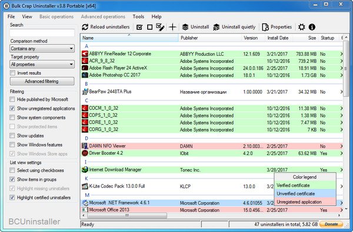
Task: Click the Microsoft .NET Framework 4.6.1 icon
Action: (x=85, y=203)
